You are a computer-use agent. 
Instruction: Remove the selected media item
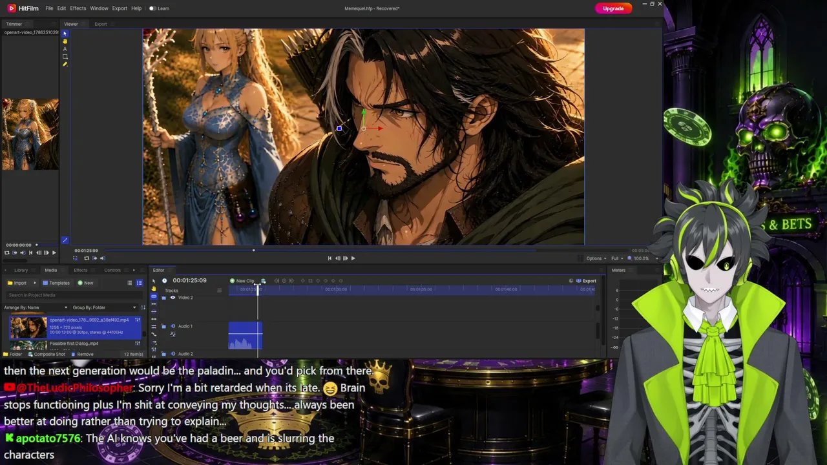coord(82,354)
